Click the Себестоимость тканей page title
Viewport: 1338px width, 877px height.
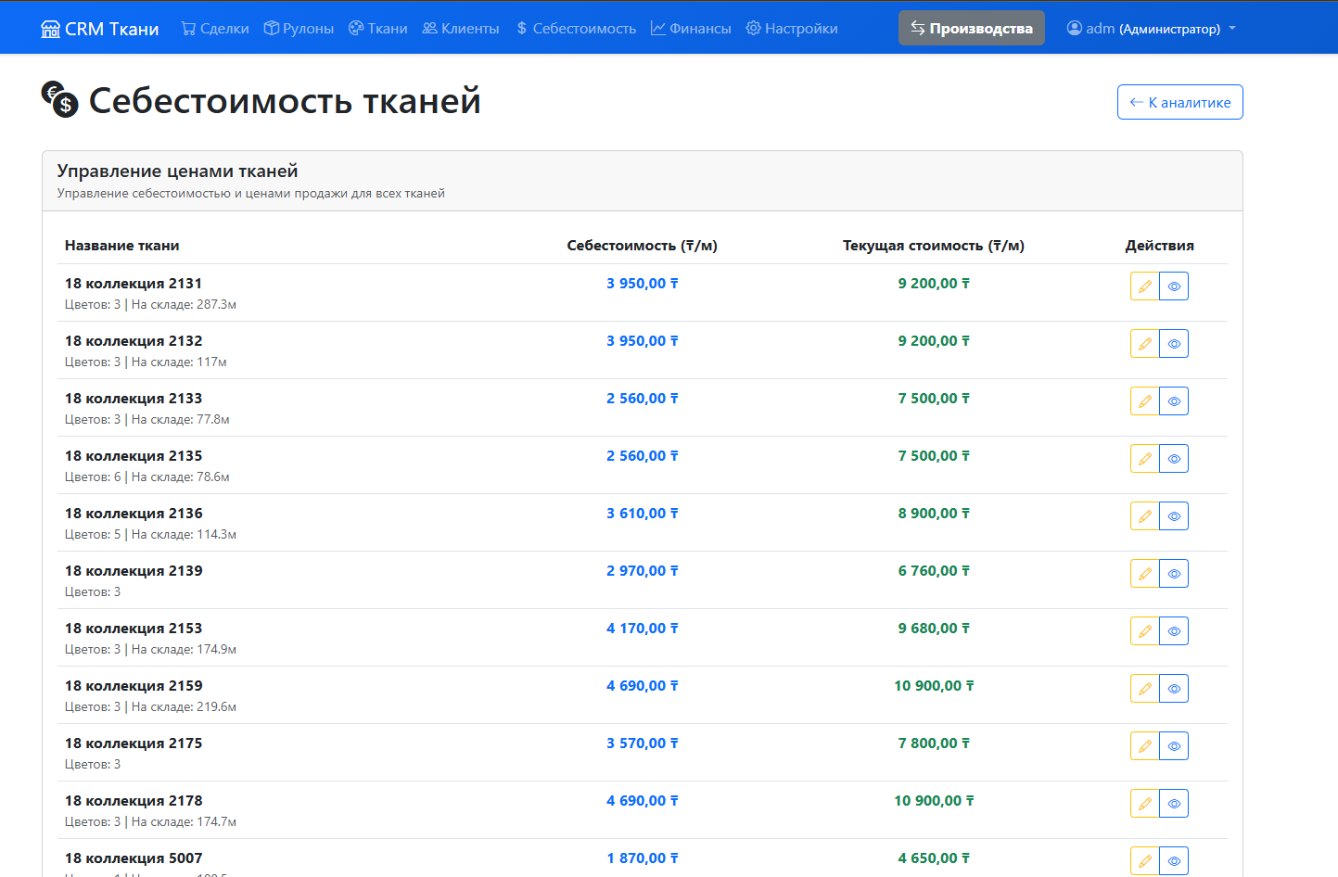(x=285, y=101)
